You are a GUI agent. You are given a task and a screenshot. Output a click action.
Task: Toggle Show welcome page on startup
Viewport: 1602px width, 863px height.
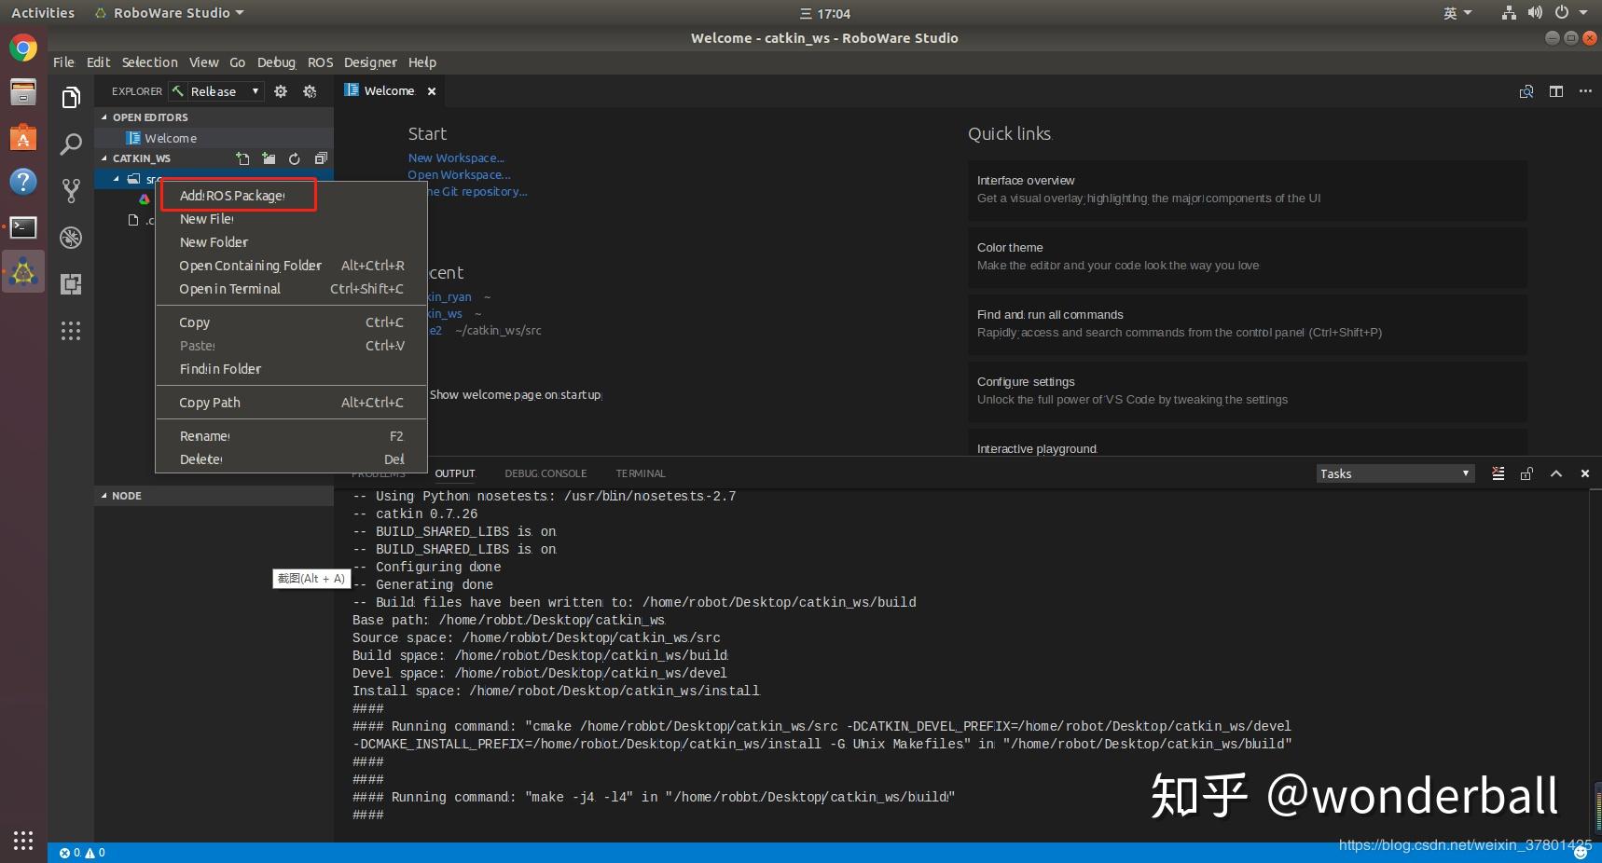click(x=515, y=395)
